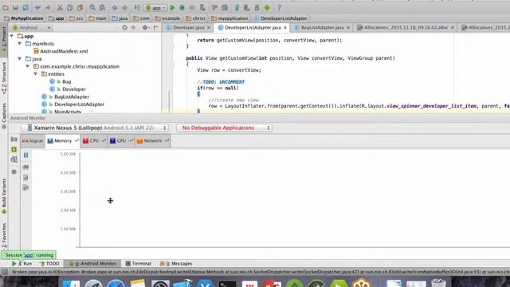
Task: Click the Open folder toolbar icon
Action: [x=6, y=7]
